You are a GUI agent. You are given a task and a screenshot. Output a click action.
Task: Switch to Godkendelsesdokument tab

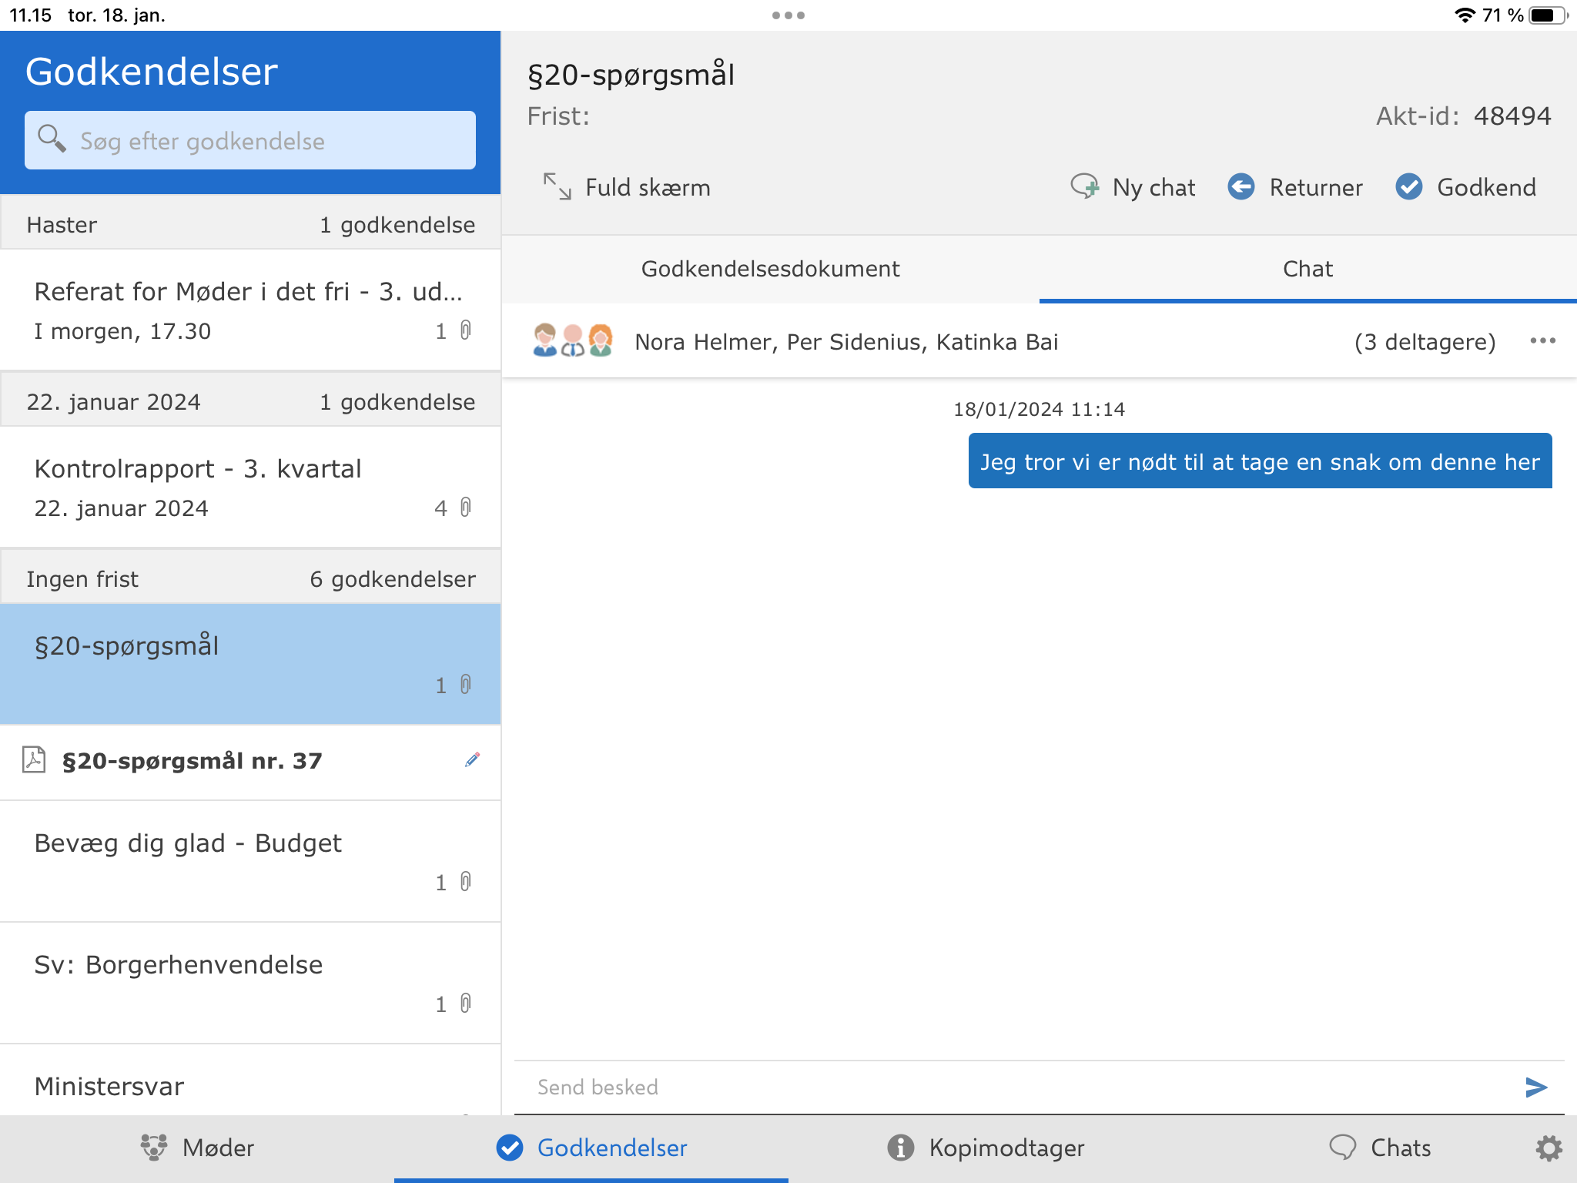coord(770,269)
